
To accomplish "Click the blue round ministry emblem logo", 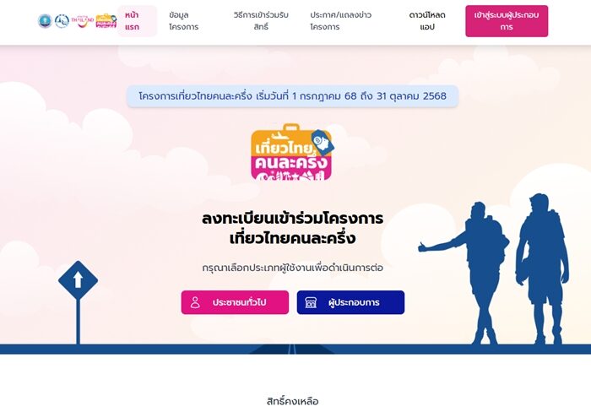I will 45,21.
